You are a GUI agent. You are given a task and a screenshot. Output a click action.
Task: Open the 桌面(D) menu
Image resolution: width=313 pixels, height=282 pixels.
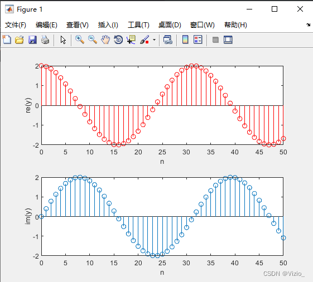pyautogui.click(x=170, y=25)
